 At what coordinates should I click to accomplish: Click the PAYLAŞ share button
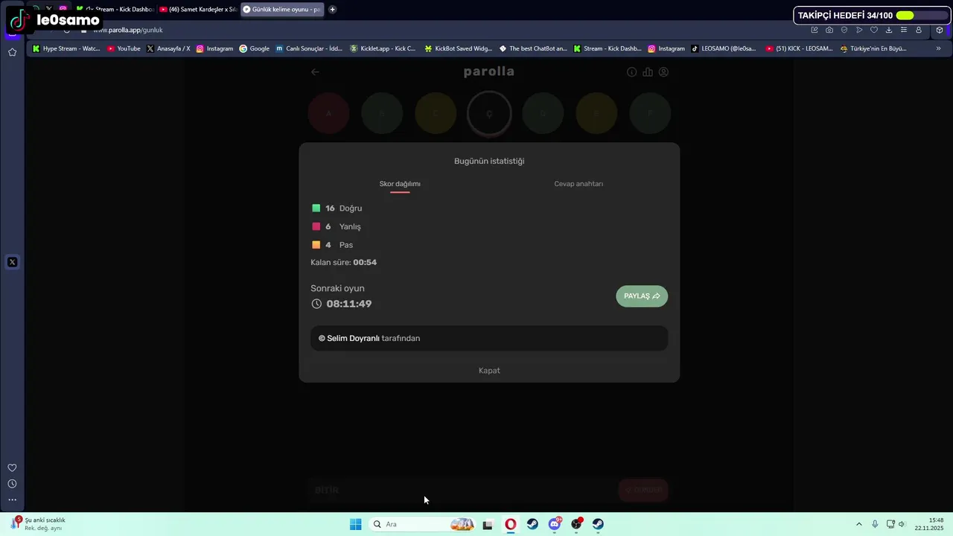click(642, 296)
